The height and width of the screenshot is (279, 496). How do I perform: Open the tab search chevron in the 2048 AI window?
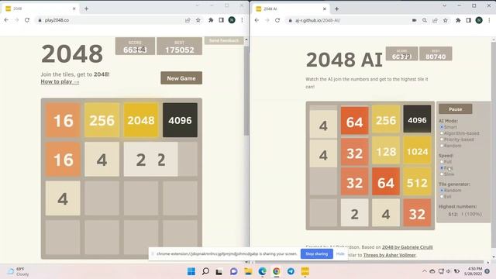click(444, 5)
